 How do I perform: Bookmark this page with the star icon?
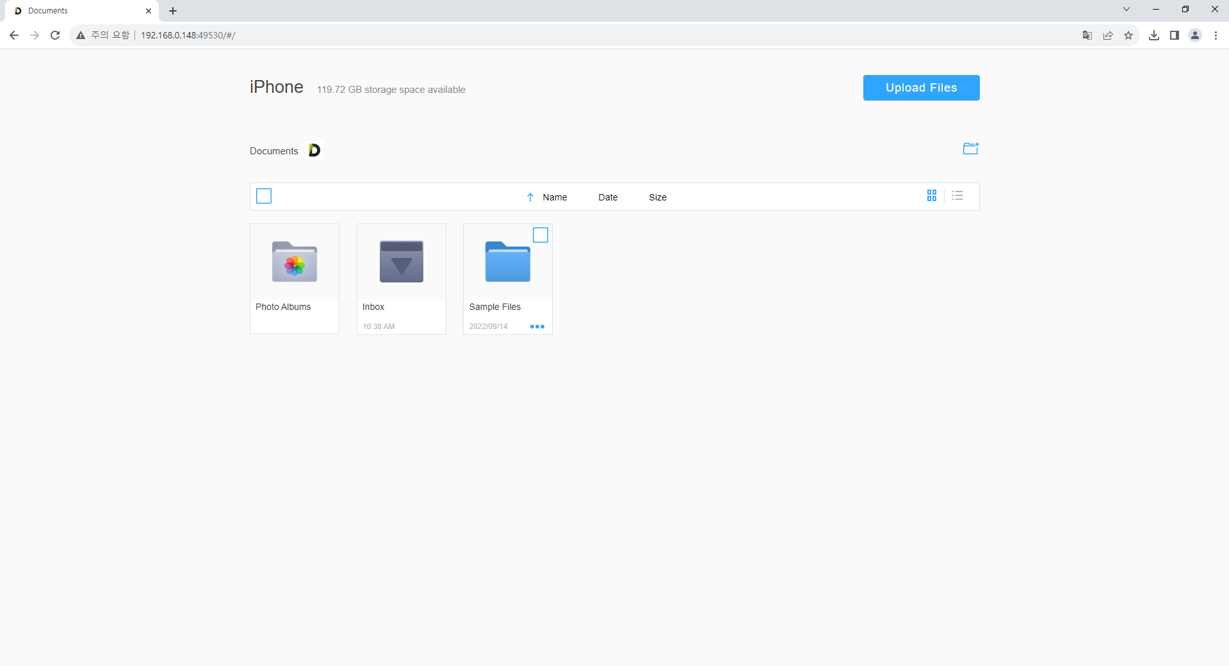tap(1128, 35)
